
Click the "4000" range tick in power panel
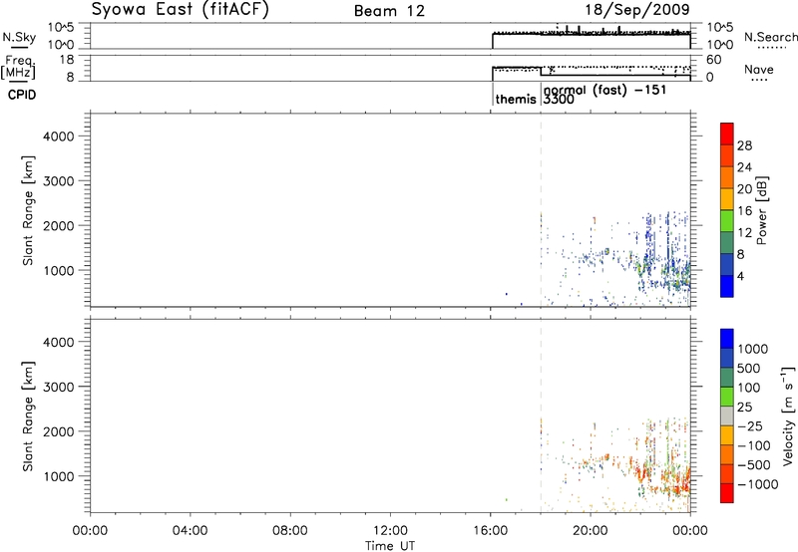click(x=59, y=137)
